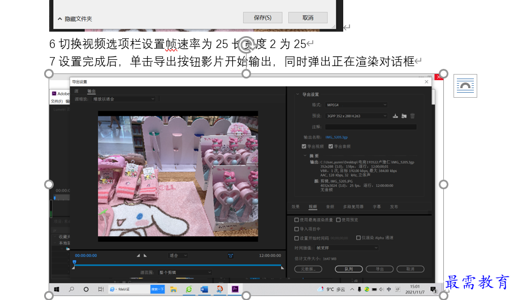Click the Queue (队列) button
Viewport: 514px width, 300px height.
[349, 269]
